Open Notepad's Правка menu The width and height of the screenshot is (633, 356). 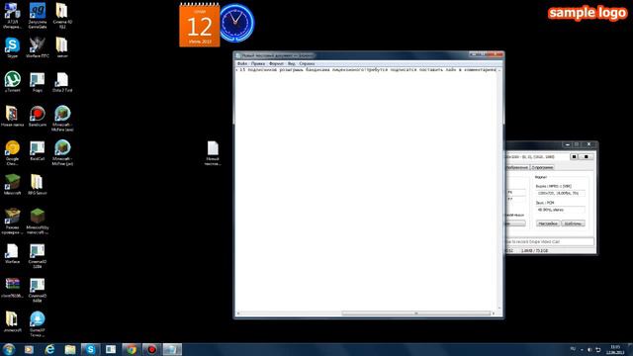click(258, 63)
